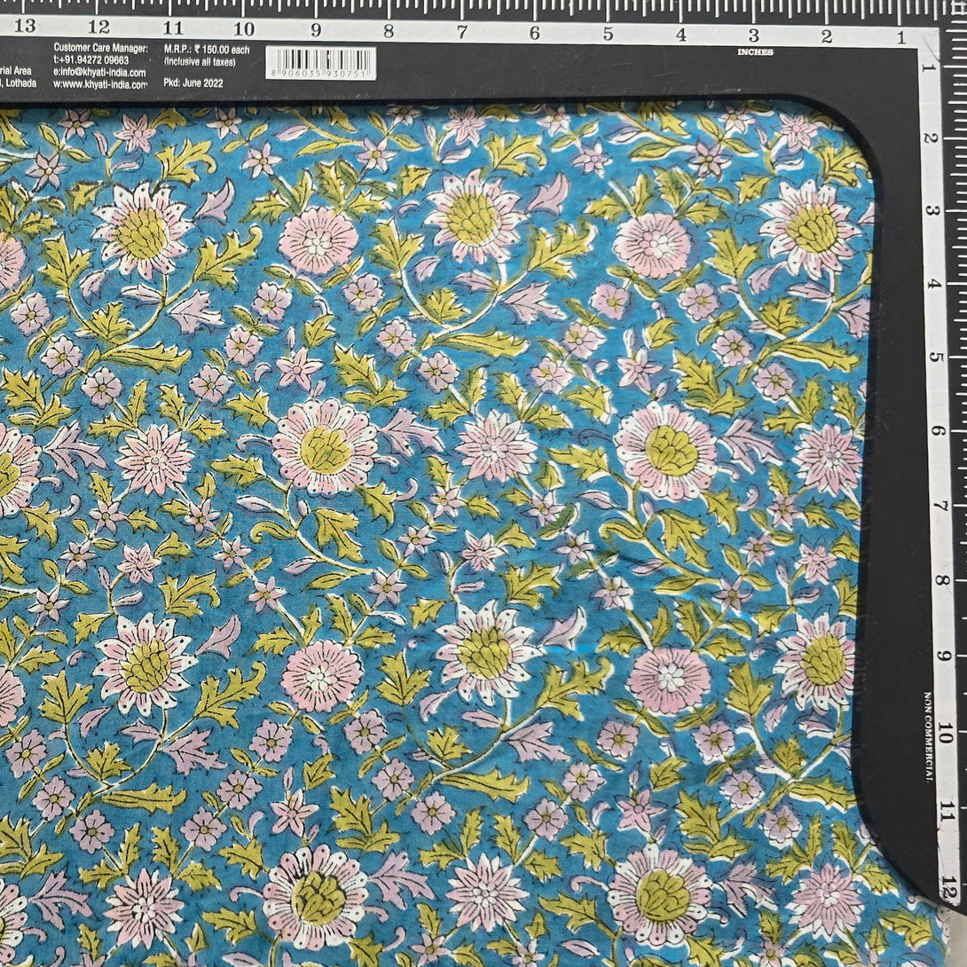This screenshot has width=967, height=967.
Task: Click the vertical 'NON COMMERCIAL' text
Action: click(x=928, y=737)
